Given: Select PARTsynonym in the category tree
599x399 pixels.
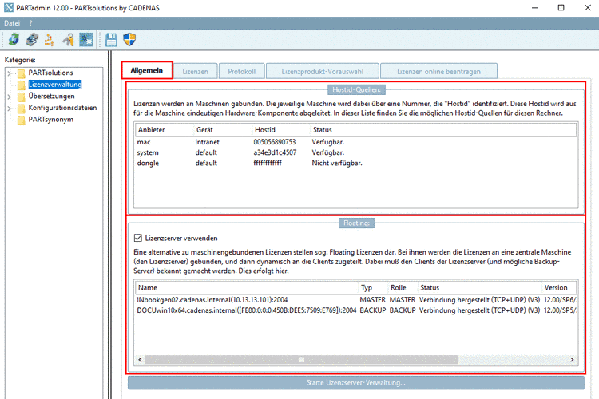Looking at the screenshot, I should (51, 120).
